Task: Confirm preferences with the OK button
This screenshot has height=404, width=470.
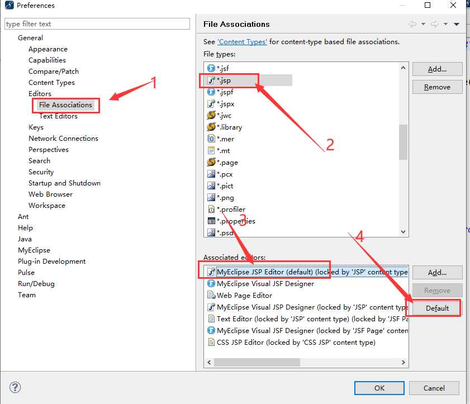Action: (379, 388)
